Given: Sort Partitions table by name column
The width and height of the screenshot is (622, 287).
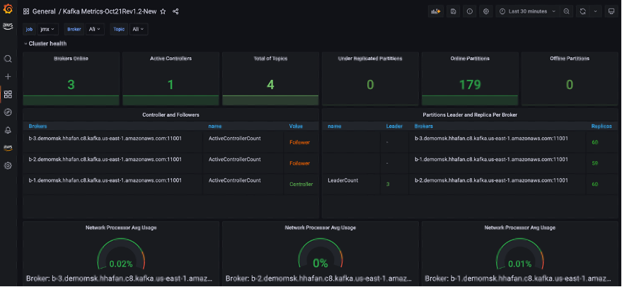Looking at the screenshot, I should pyautogui.click(x=335, y=127).
